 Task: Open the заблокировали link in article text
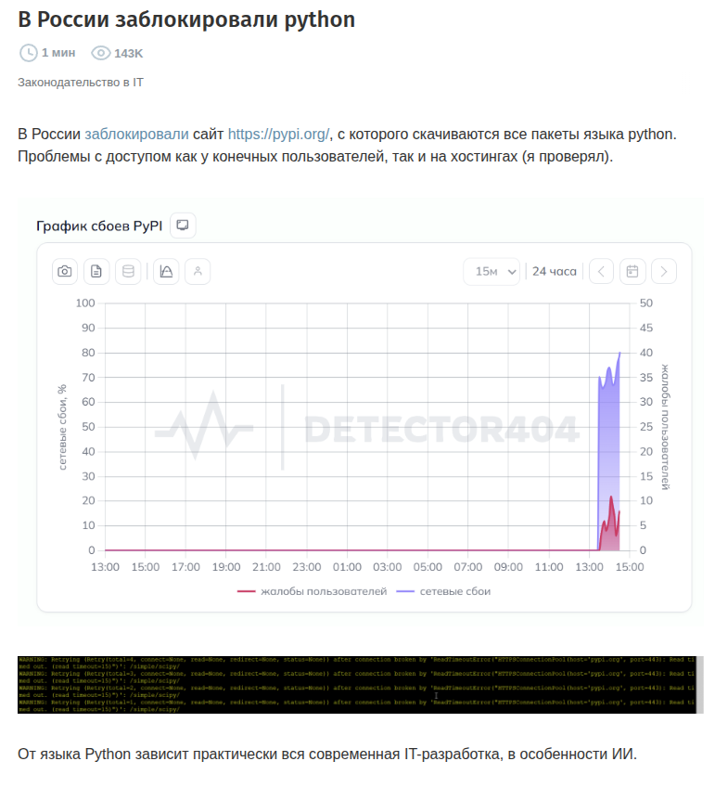point(136,135)
